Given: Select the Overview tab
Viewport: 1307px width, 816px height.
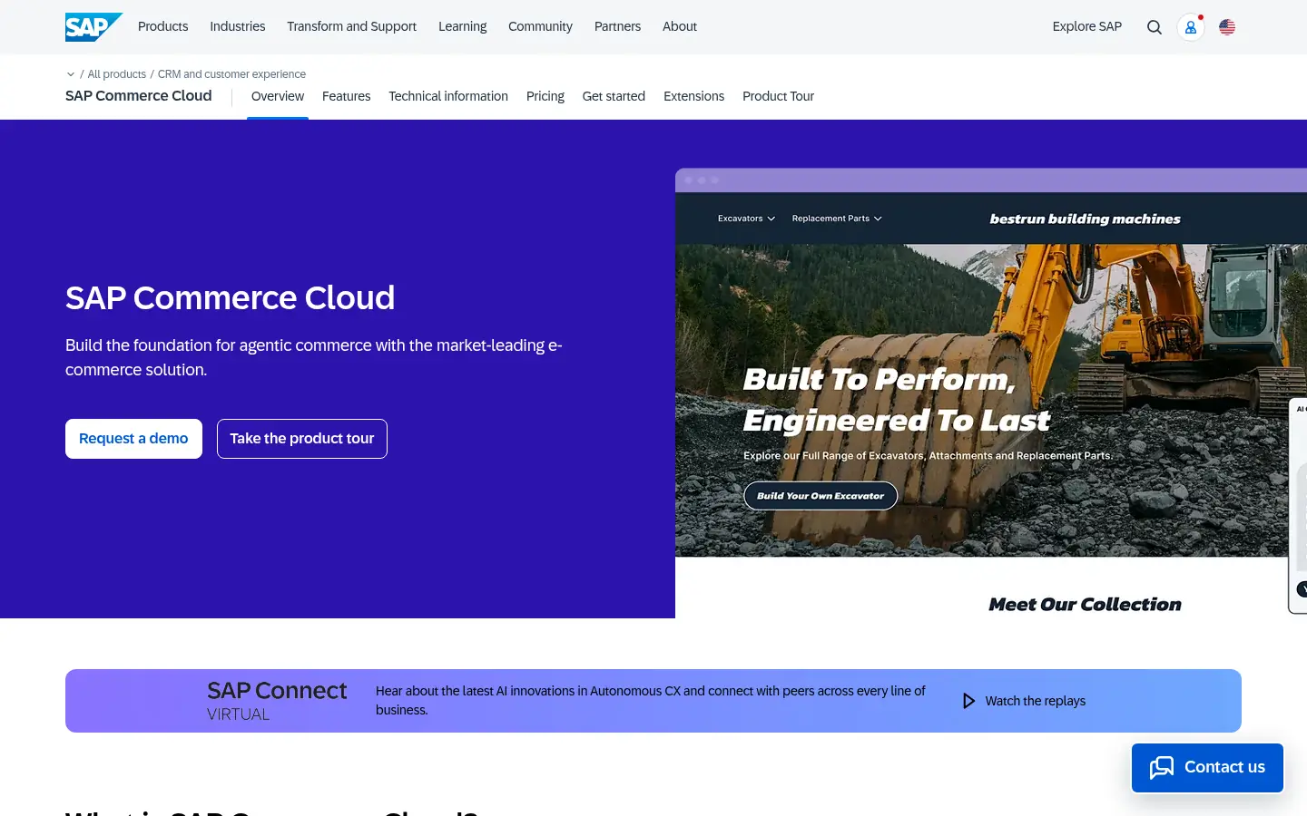Looking at the screenshot, I should [278, 96].
